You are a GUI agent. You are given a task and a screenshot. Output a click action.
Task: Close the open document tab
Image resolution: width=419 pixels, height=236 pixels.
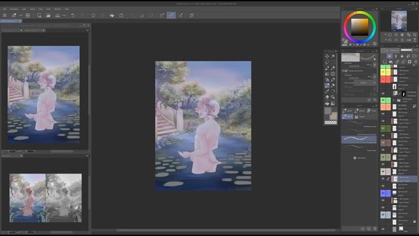coord(20,21)
